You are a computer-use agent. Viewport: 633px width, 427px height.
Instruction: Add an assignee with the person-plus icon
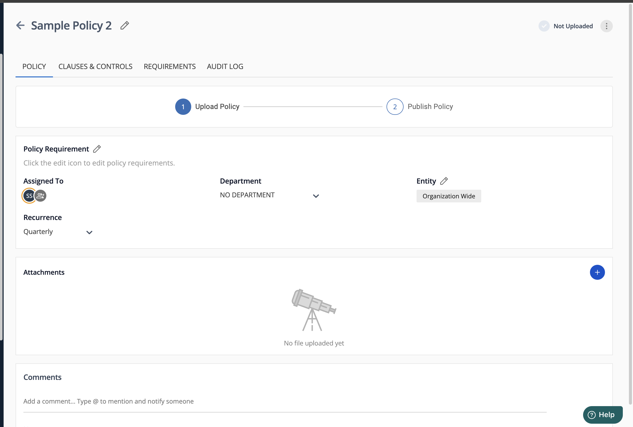pyautogui.click(x=40, y=196)
